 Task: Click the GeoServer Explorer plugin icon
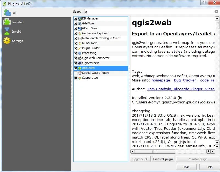80,33
